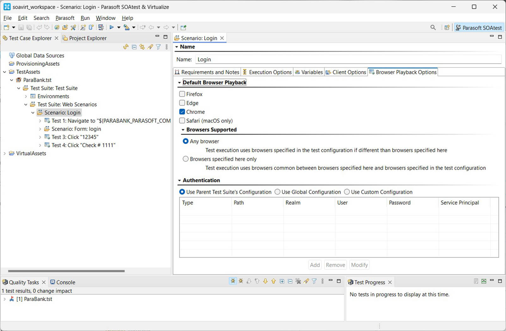Select Use Global Configuration radio button
This screenshot has height=331, width=506.
277,192
